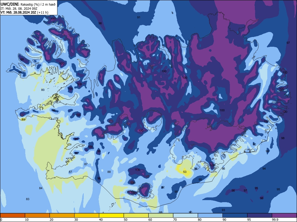Click the '94' value off the southeast coast
297x222 pixels.
pyautogui.click(x=264, y=169)
